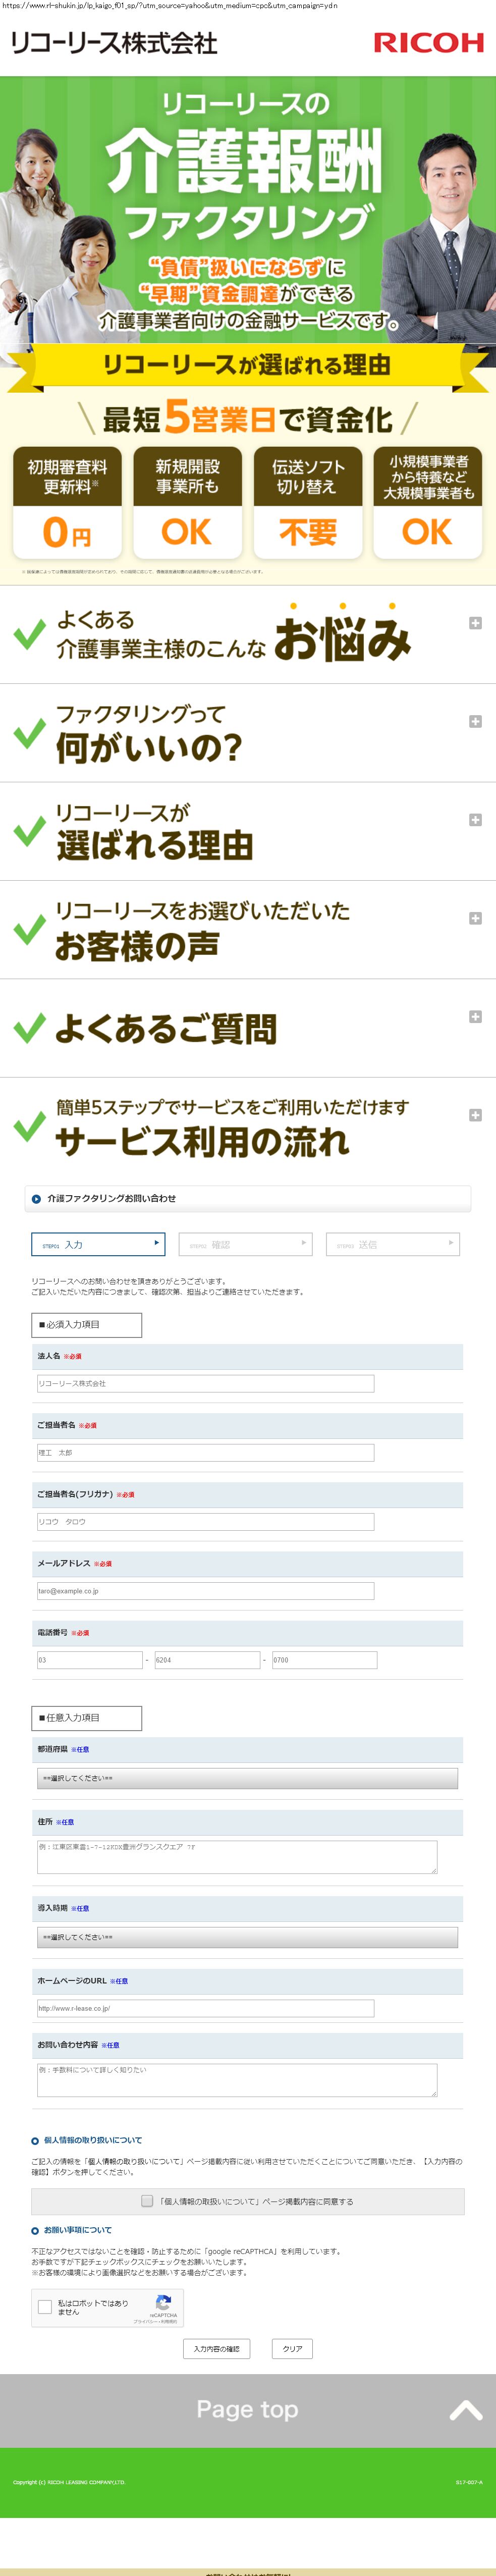
Task: Click the リコーリース株式会社 header logo
Action: 114,43
